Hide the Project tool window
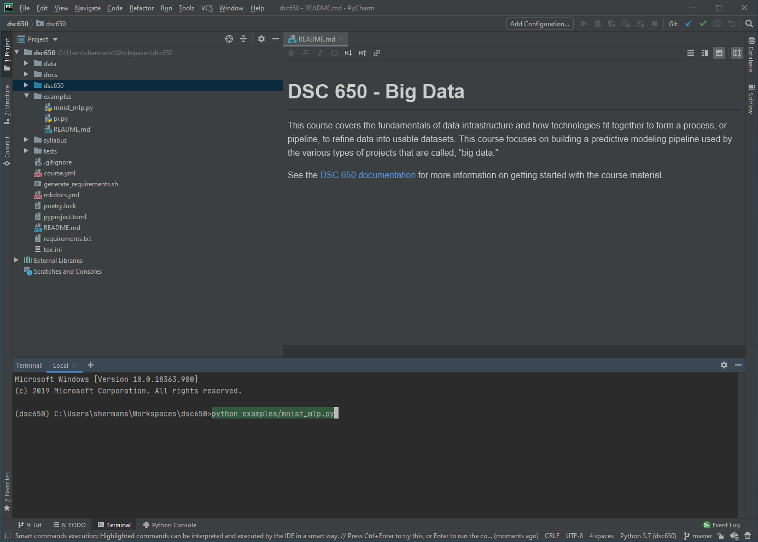 pyautogui.click(x=276, y=39)
